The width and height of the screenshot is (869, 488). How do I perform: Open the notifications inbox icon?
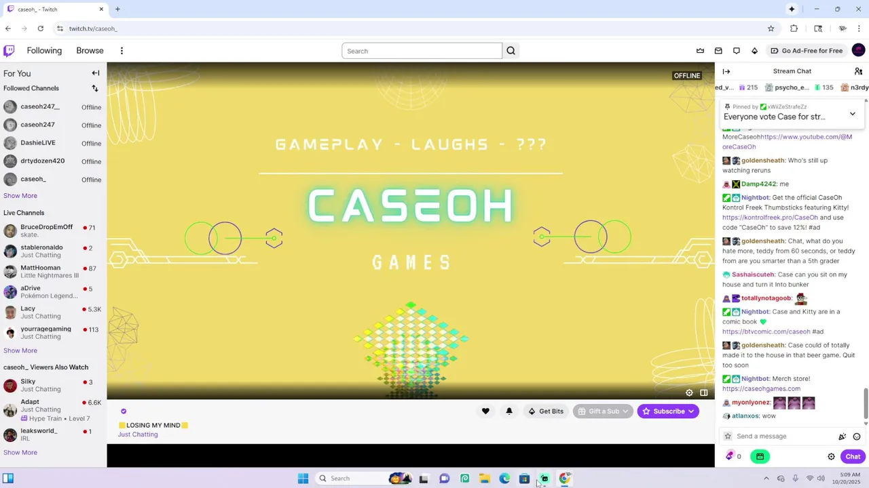pyautogui.click(x=718, y=51)
